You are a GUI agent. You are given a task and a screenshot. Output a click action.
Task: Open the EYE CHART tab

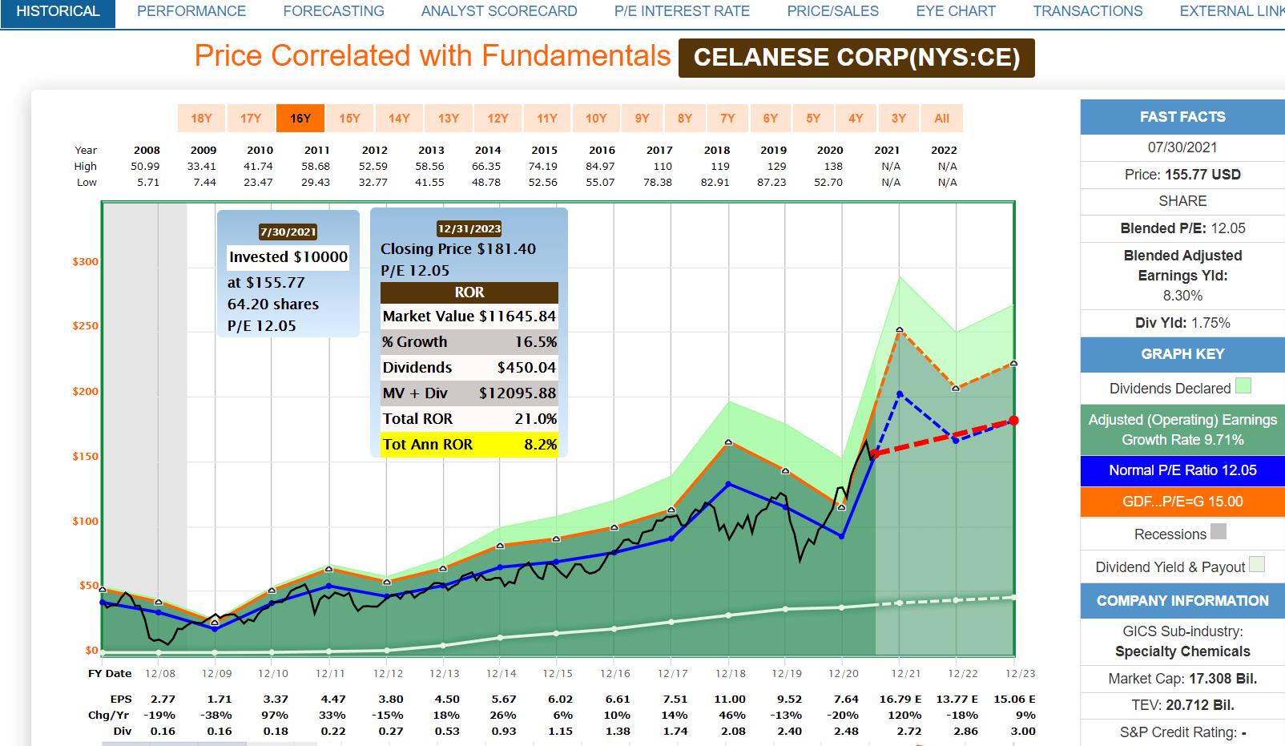pyautogui.click(x=956, y=12)
